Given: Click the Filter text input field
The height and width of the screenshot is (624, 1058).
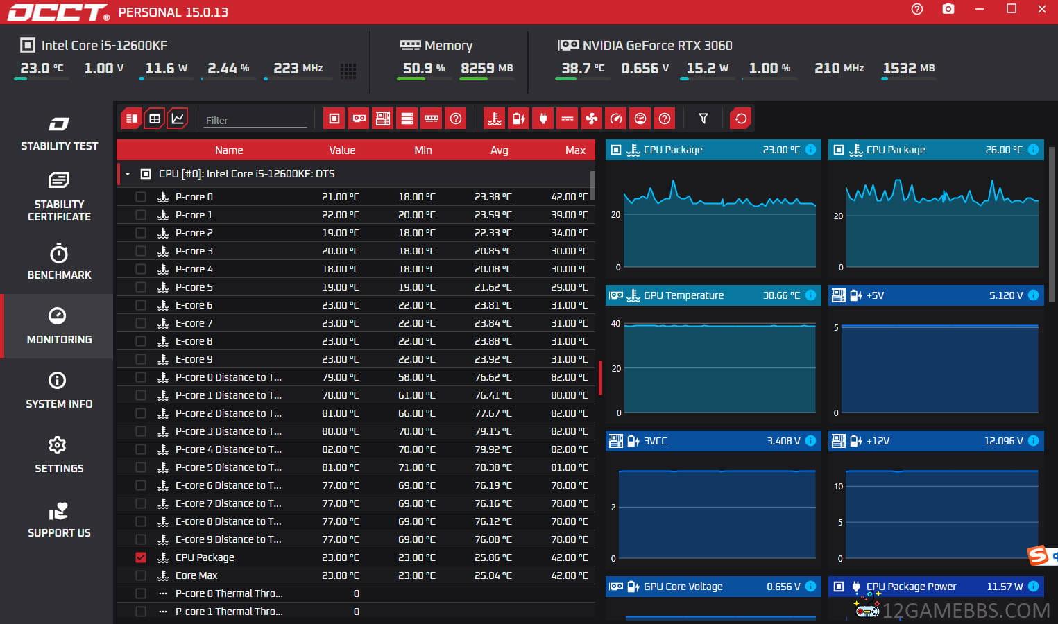Looking at the screenshot, I should point(255,120).
